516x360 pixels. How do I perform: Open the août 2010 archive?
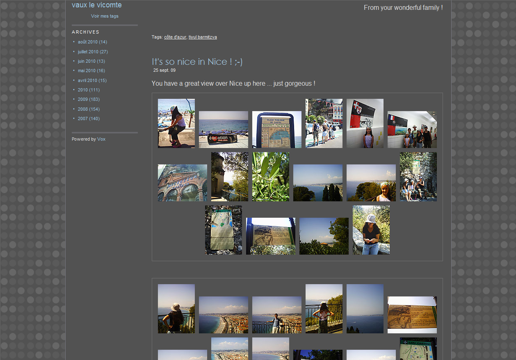coord(87,42)
